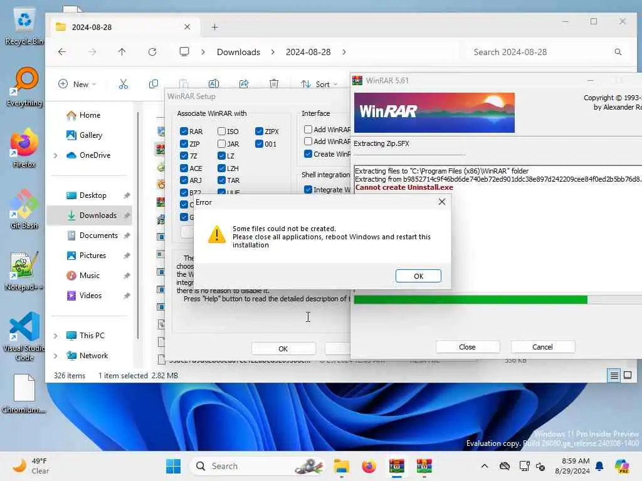This screenshot has height=481, width=642.
Task: Toggle ARJ association checkbox
Action: click(184, 180)
